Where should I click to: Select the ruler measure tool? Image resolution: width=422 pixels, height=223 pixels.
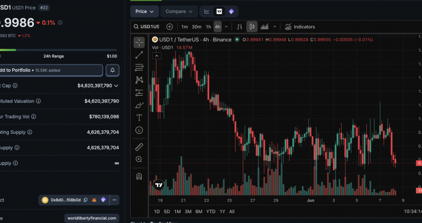coord(139,147)
